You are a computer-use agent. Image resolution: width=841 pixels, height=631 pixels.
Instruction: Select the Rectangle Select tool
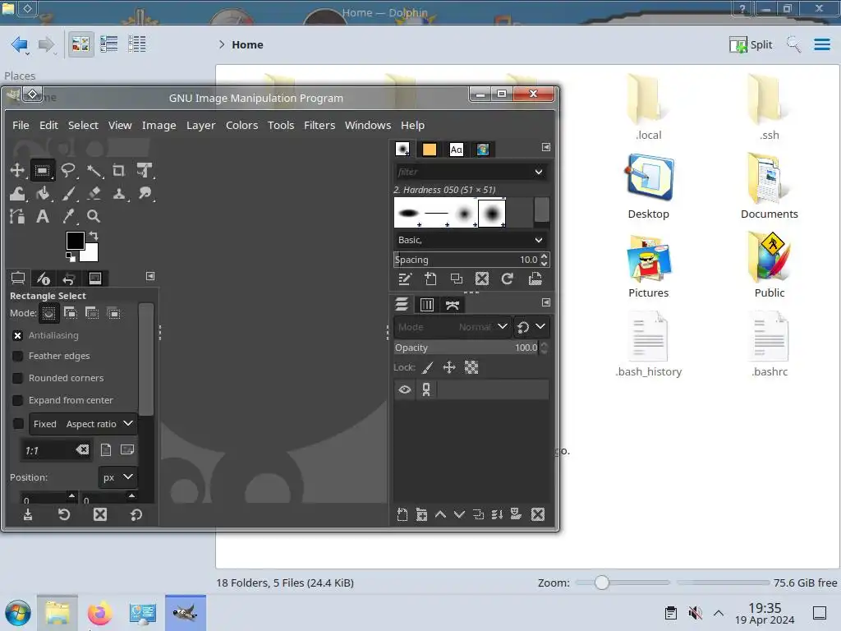pyautogui.click(x=43, y=171)
